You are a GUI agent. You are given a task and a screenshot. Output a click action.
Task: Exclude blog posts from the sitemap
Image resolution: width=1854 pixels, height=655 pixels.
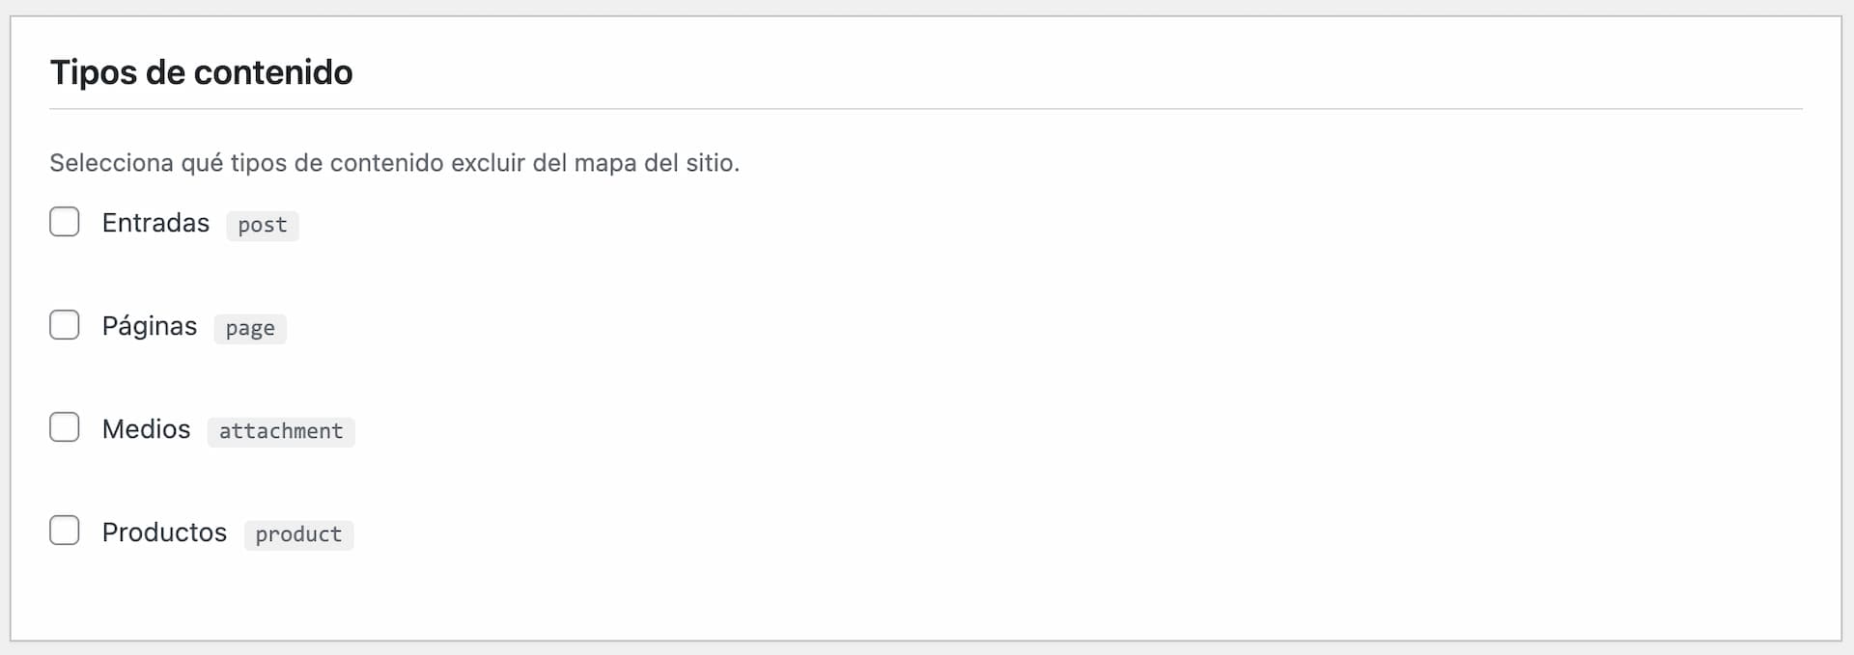point(65,222)
